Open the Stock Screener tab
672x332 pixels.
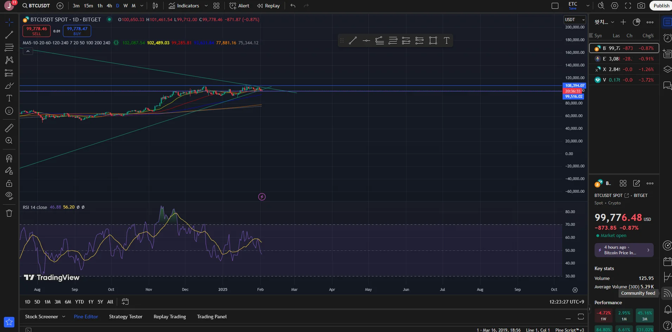point(42,317)
